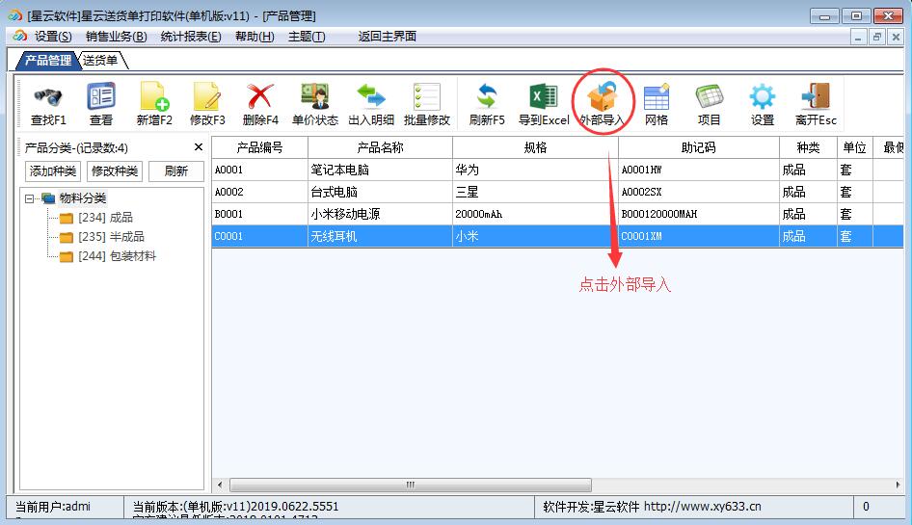
Task: Click the 三星 specification cell
Action: click(x=535, y=192)
